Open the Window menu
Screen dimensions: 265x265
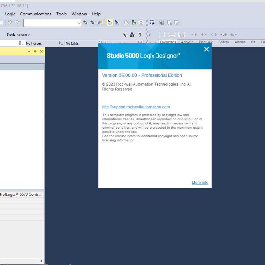79,14
